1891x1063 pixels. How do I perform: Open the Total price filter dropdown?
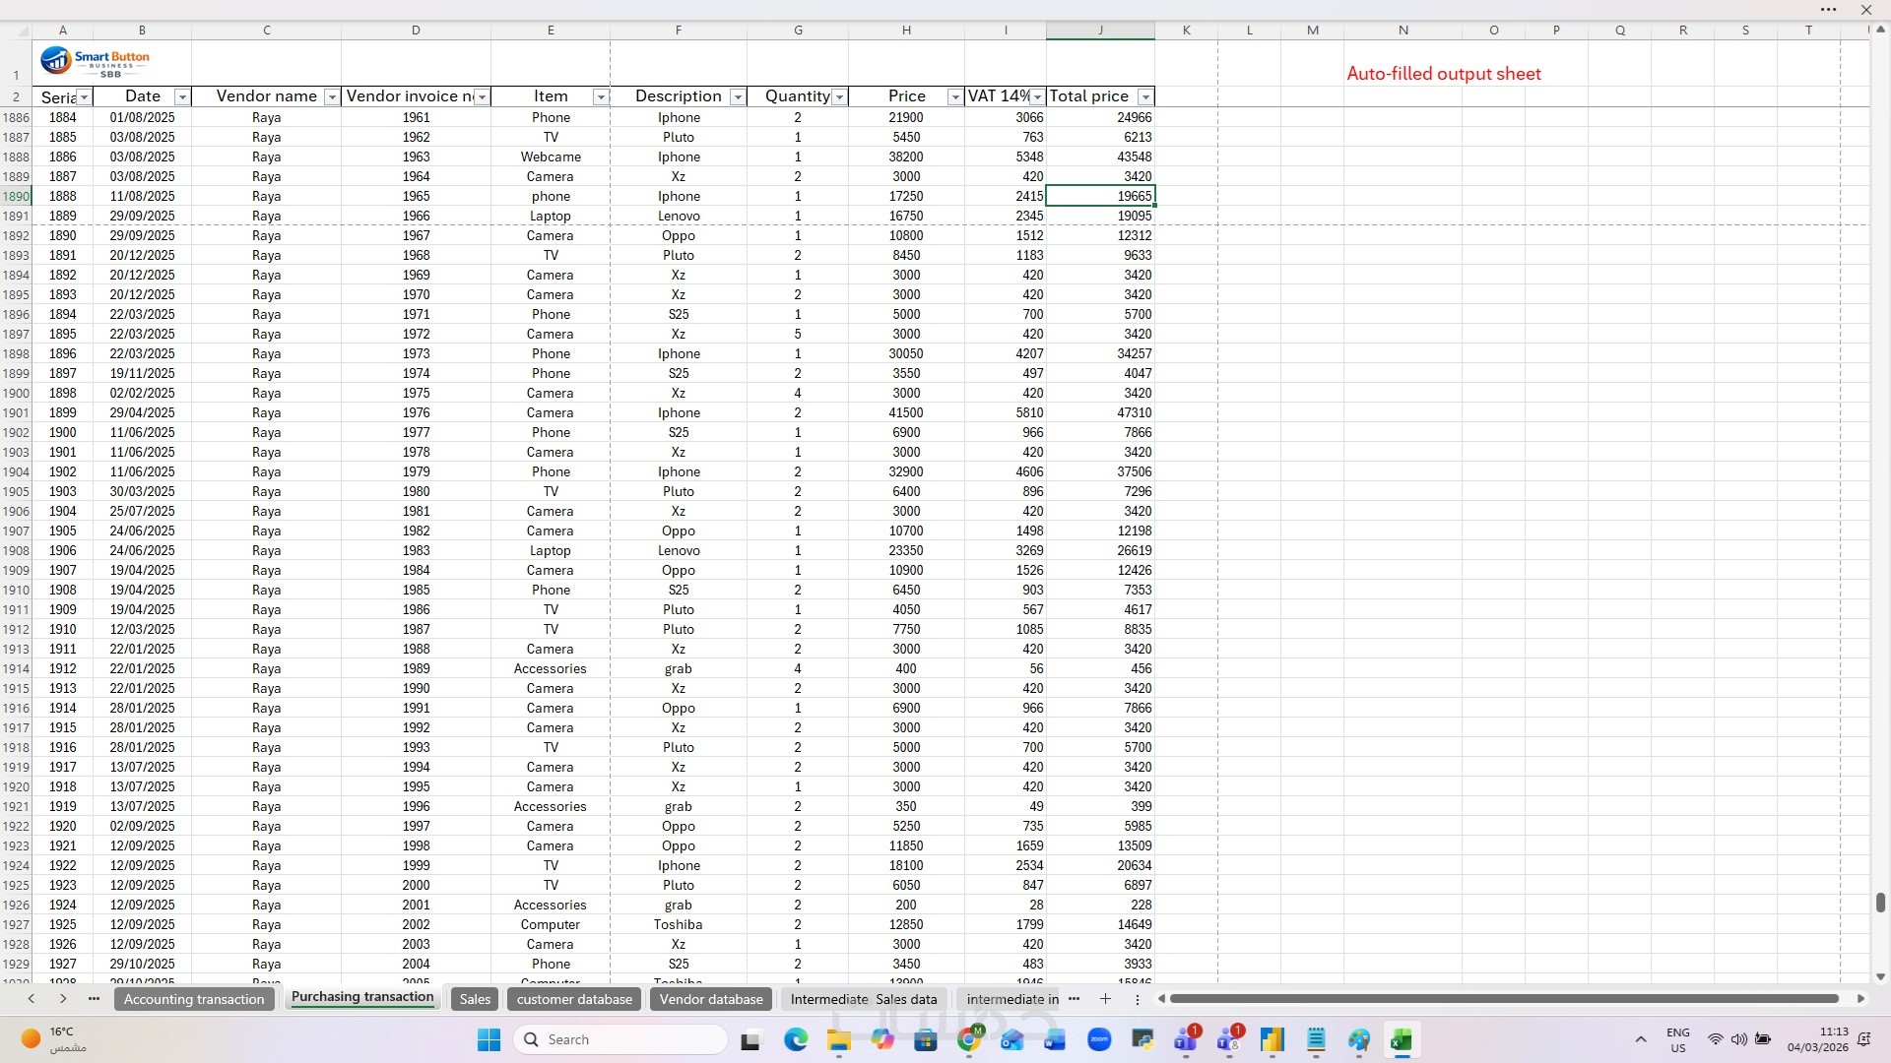pyautogui.click(x=1144, y=96)
